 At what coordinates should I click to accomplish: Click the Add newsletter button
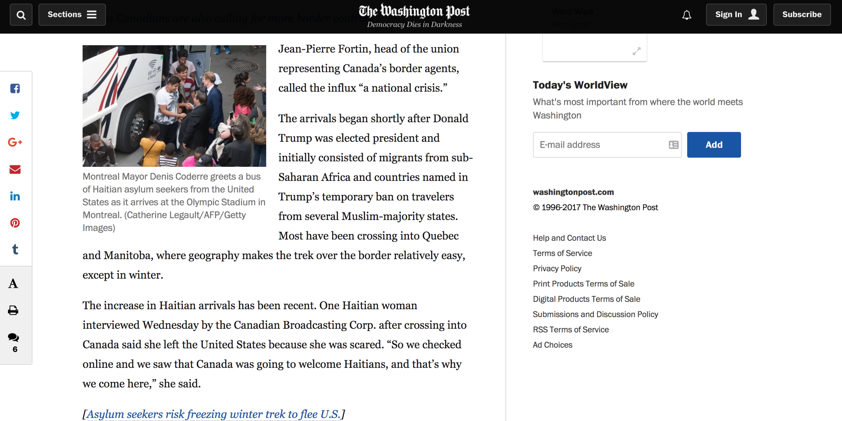(714, 145)
